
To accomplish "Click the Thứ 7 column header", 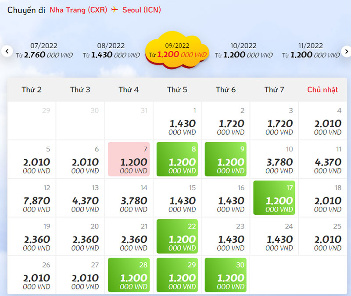I will (x=274, y=90).
